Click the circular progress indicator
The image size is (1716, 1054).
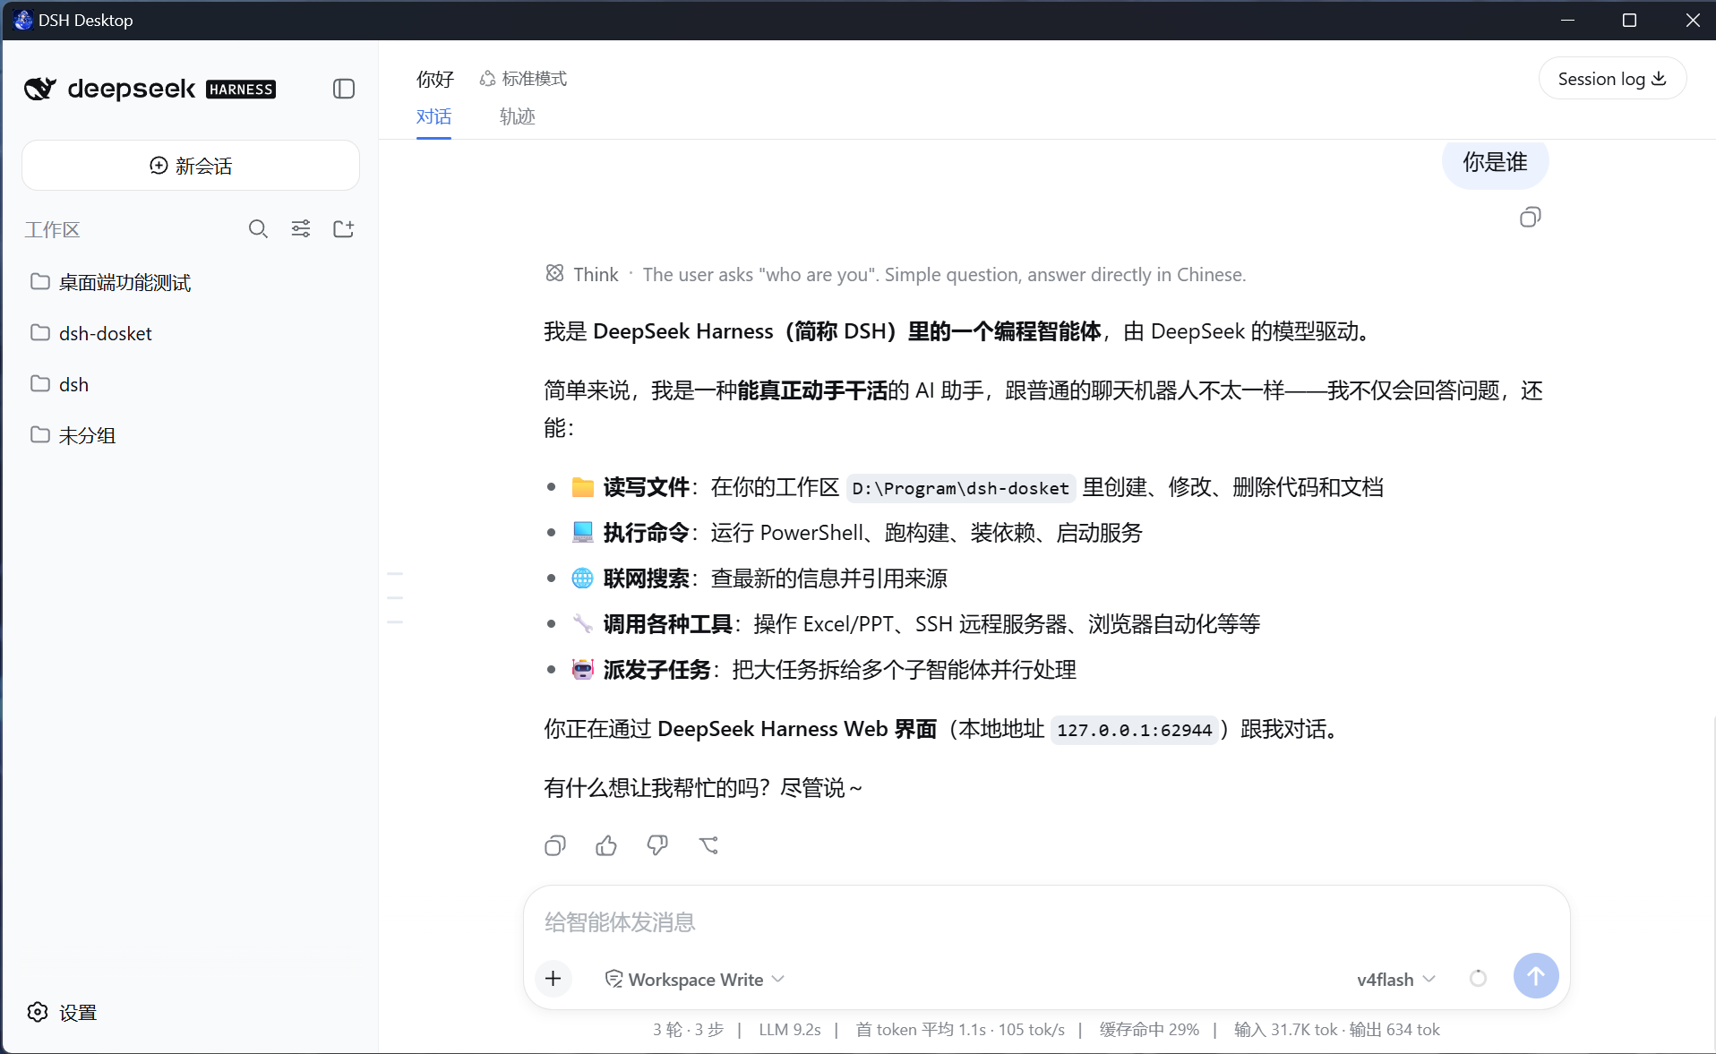(1478, 979)
